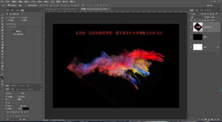Select the Lasso tool

click(x=2, y=18)
